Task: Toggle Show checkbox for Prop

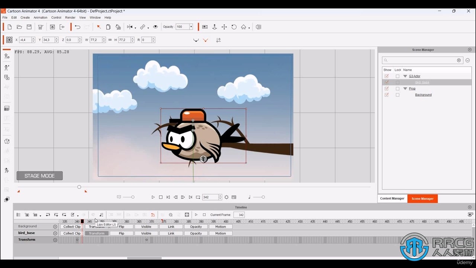Action: tap(387, 89)
